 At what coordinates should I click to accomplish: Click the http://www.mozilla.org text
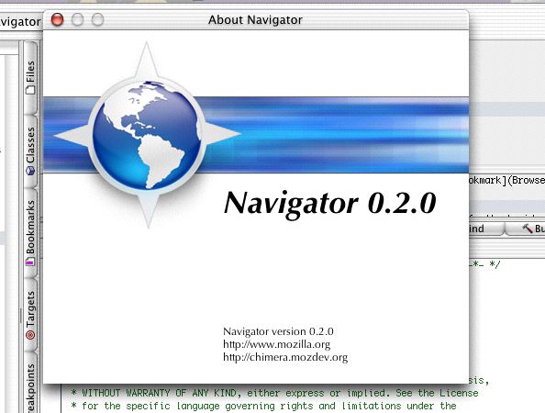[277, 344]
